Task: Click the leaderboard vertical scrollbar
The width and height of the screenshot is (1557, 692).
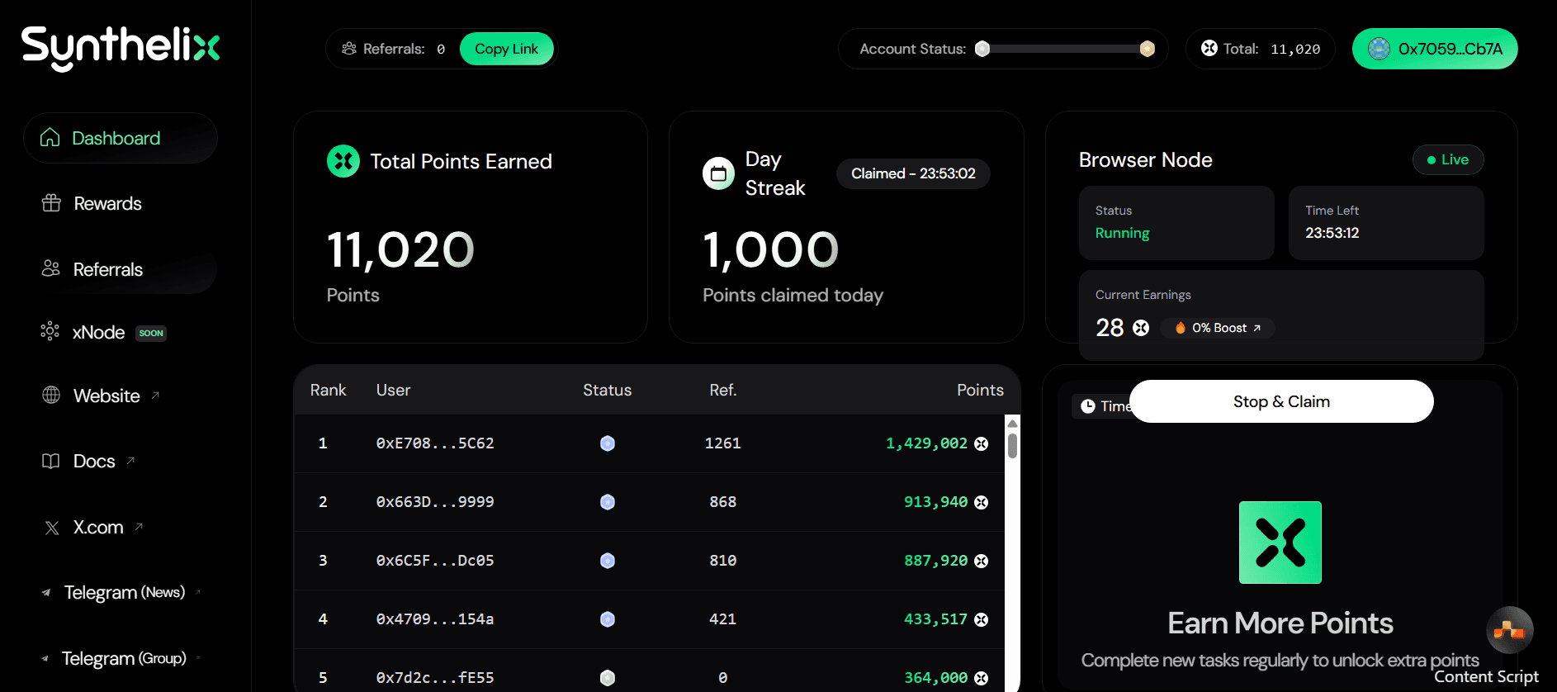Action: pos(1012,446)
